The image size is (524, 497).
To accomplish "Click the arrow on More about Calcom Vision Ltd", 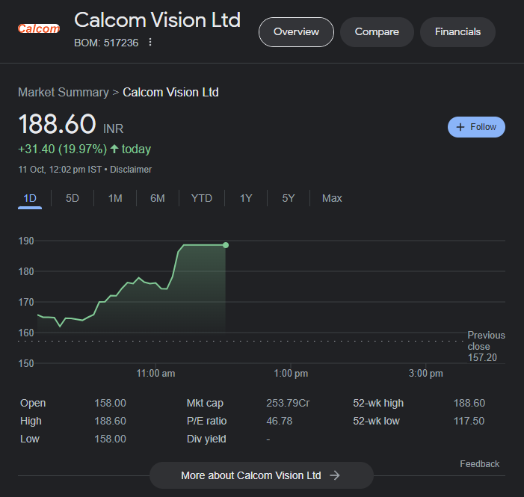I will [335, 475].
